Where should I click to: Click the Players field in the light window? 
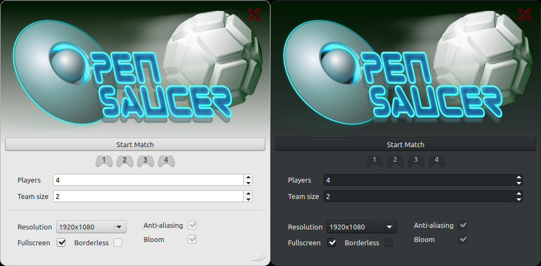coord(148,180)
